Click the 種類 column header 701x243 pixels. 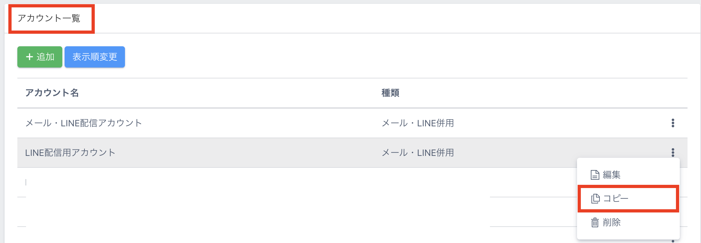[390, 93]
